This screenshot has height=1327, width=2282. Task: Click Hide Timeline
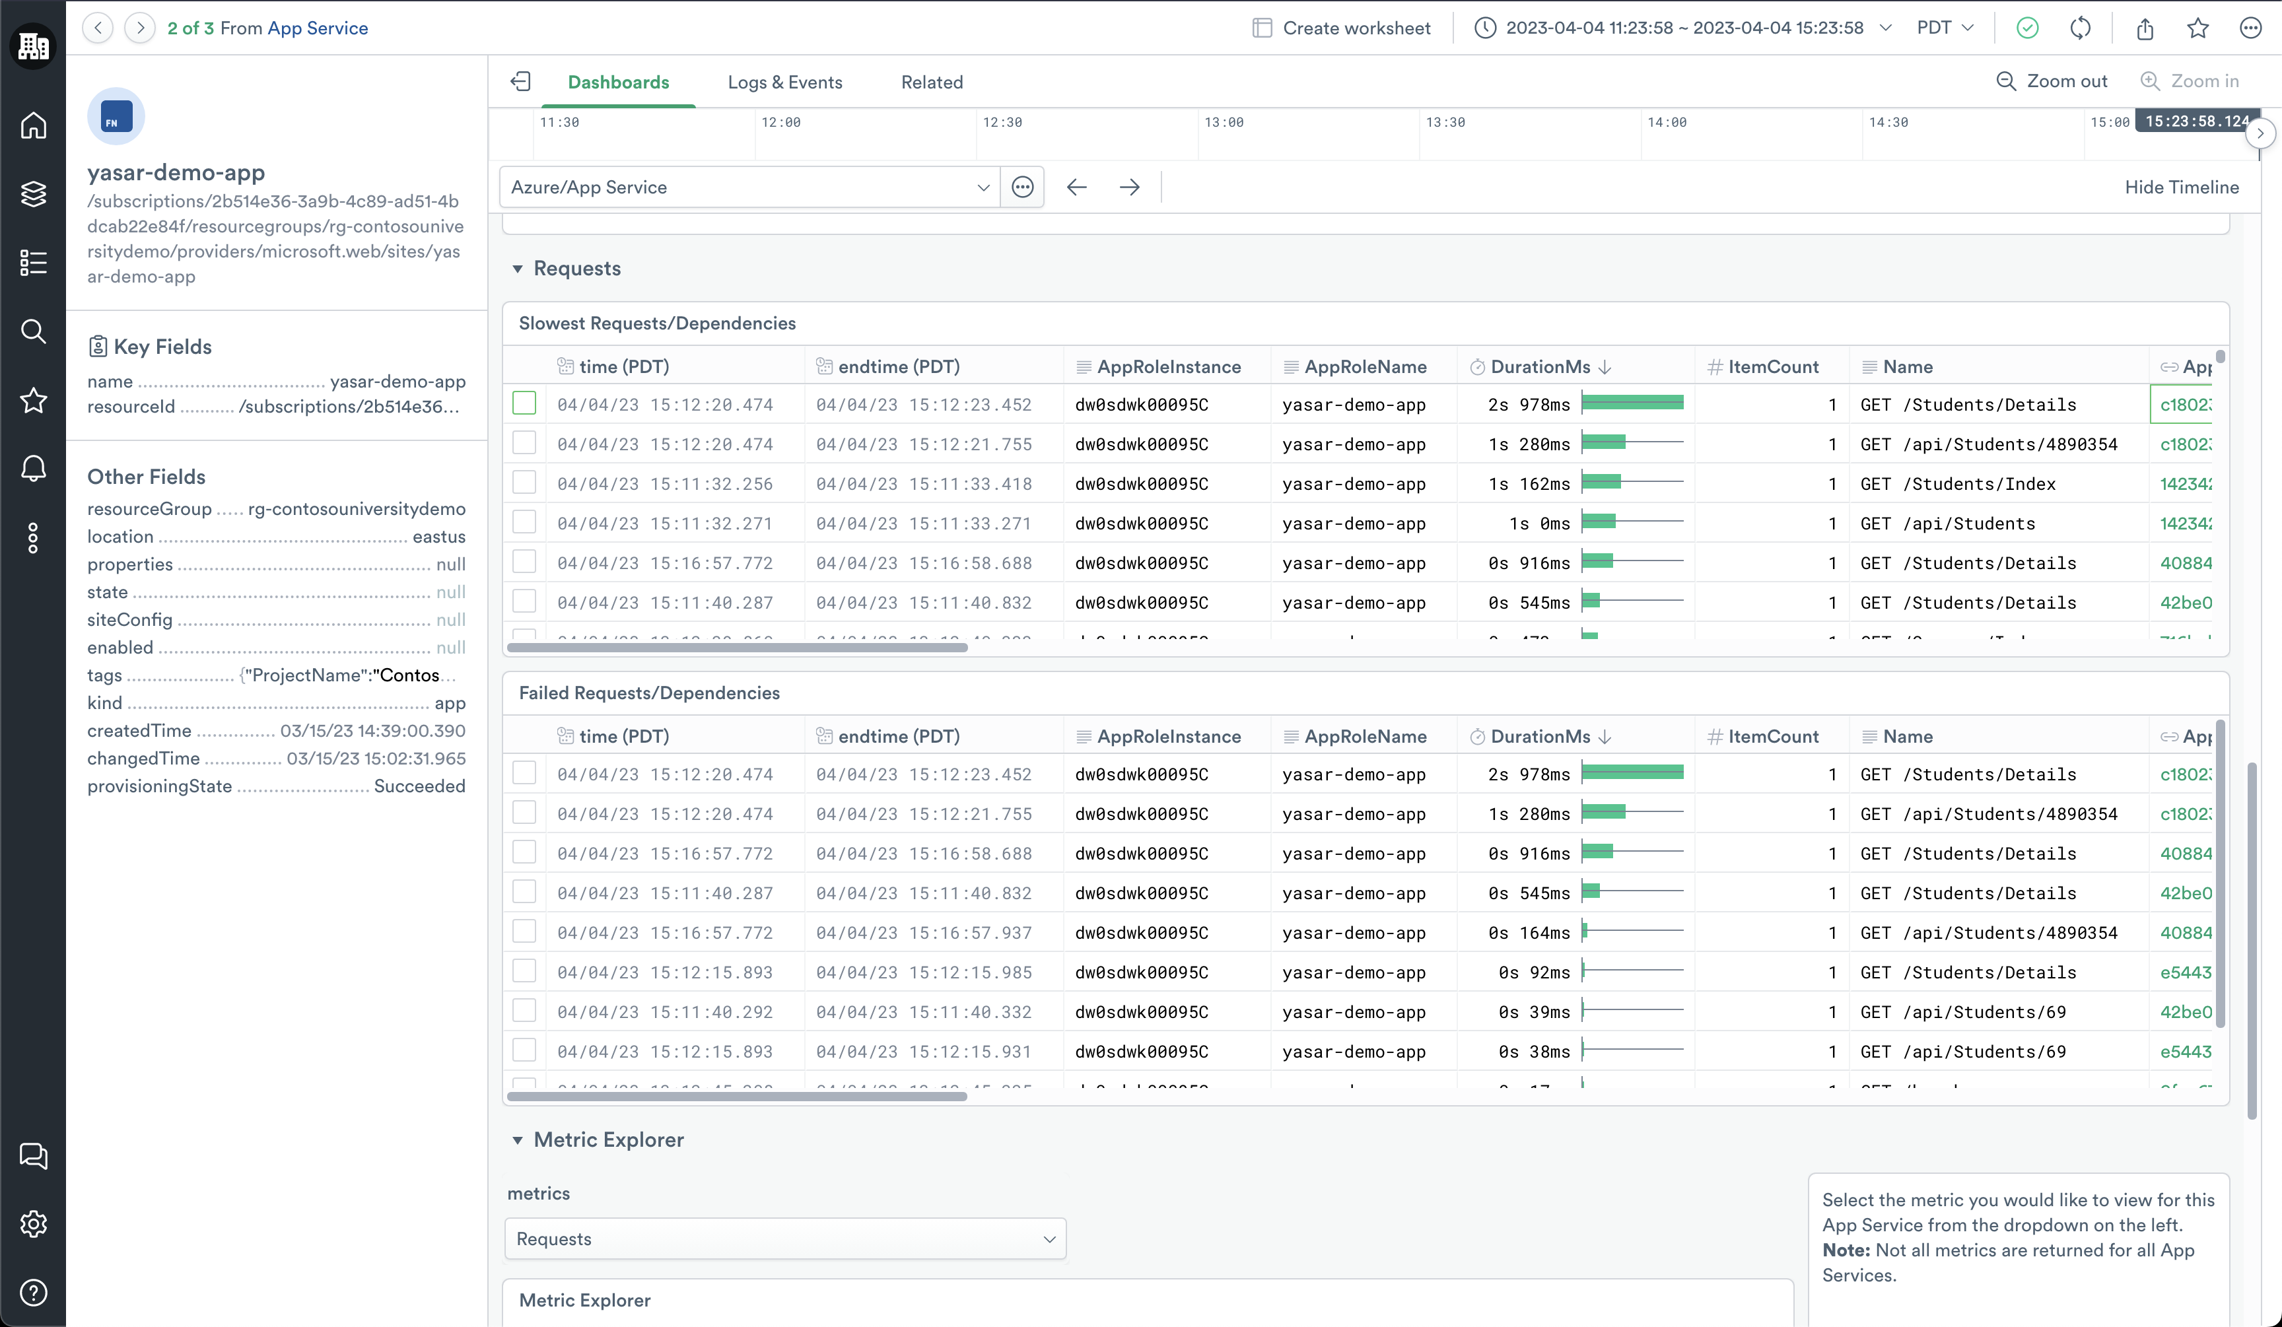(2180, 187)
